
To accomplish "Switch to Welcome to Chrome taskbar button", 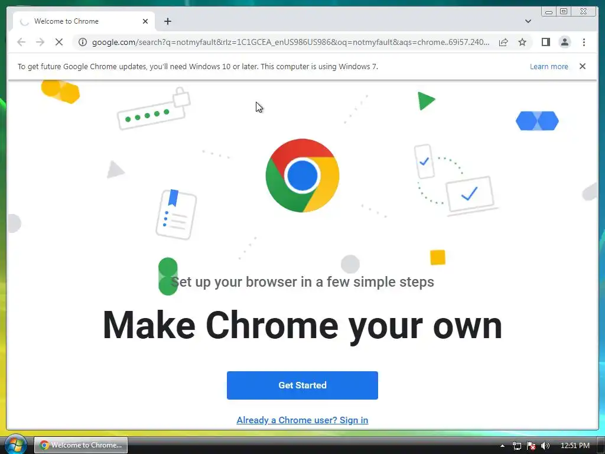I will [x=81, y=445].
